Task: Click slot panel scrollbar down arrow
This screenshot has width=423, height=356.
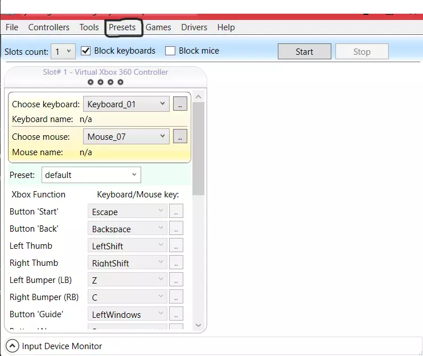Action: [199, 325]
